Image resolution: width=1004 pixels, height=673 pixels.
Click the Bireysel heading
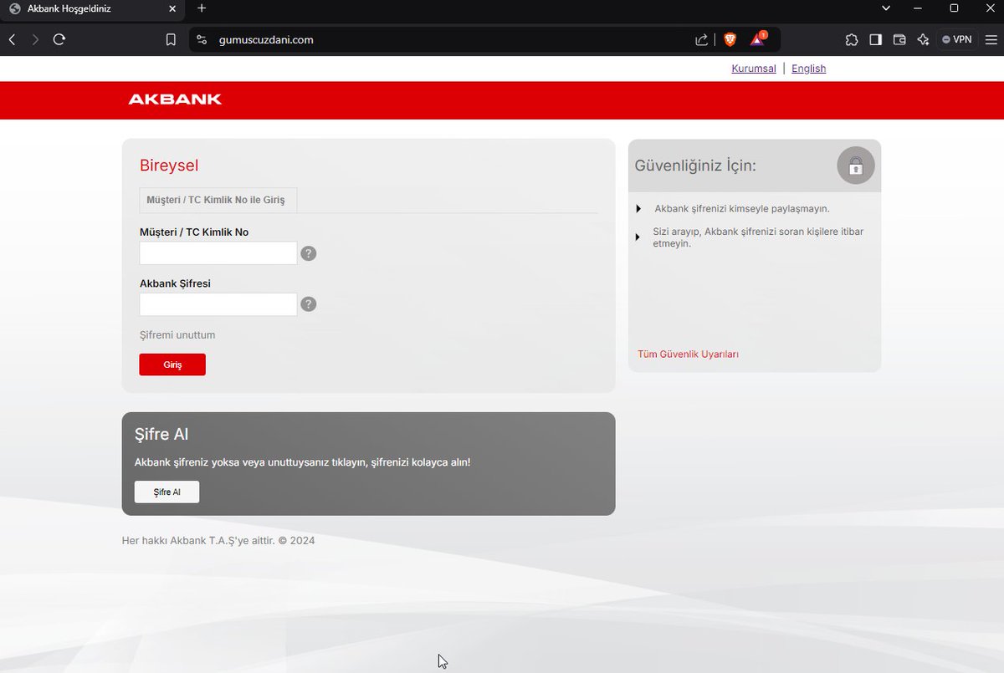point(169,166)
